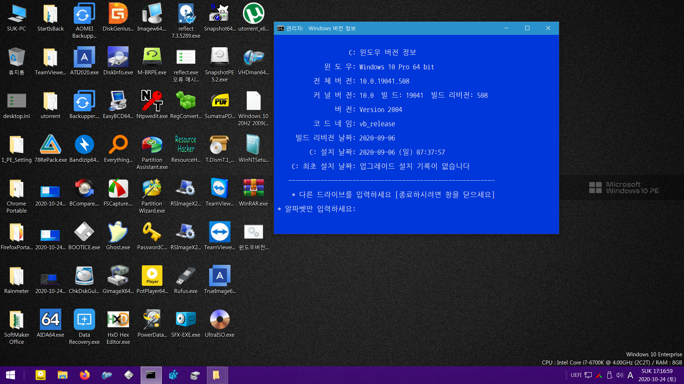Open PotPlayer from the taskbar
This screenshot has width=684, height=384.
pos(40,375)
